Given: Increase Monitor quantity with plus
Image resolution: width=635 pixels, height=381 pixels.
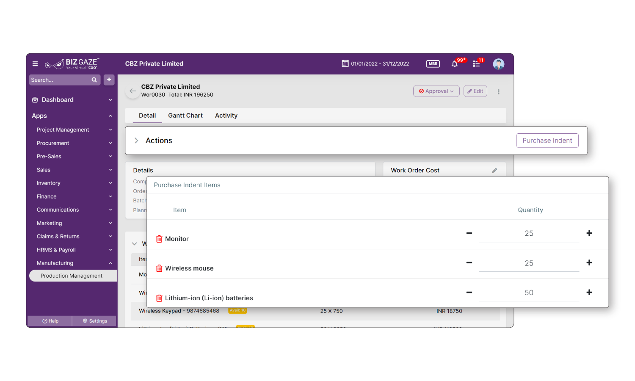Looking at the screenshot, I should (589, 233).
